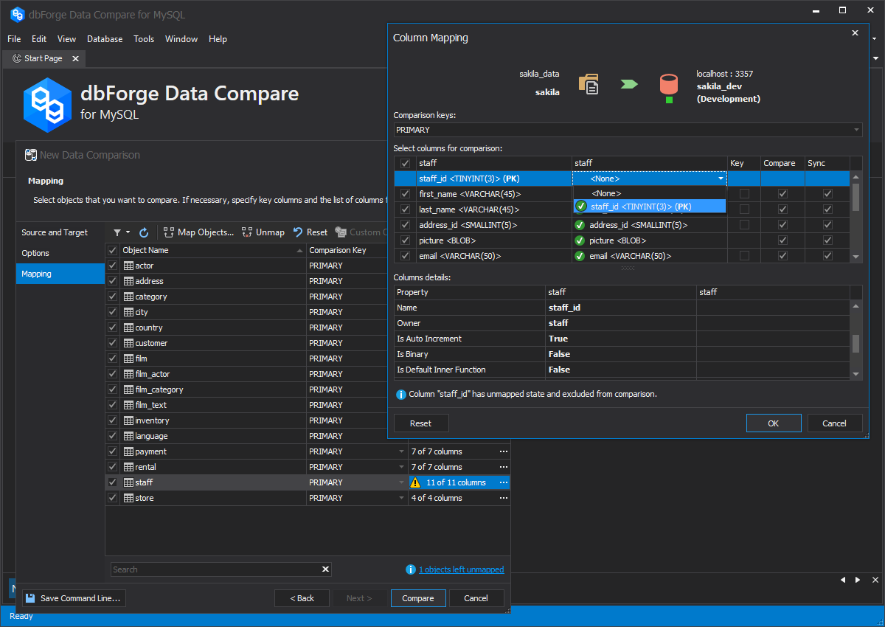Viewport: 885px width, 627px height.
Task: Click the warning icon in the staff row
Action: tap(415, 482)
